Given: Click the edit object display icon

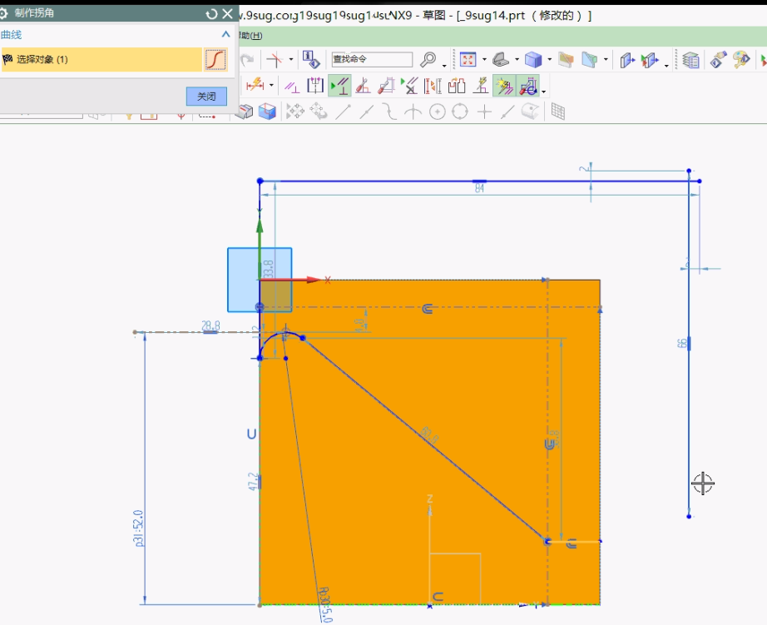Looking at the screenshot, I should coord(718,60).
